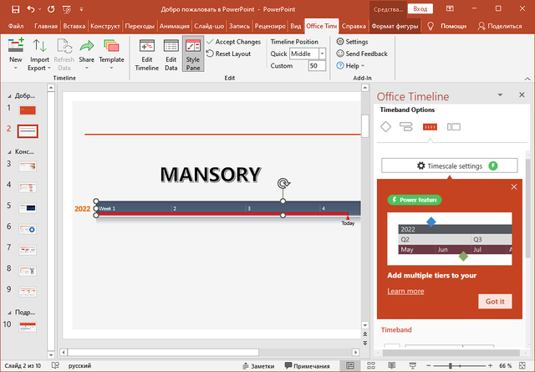Follow the Learn more link
535x372 pixels.
405,291
